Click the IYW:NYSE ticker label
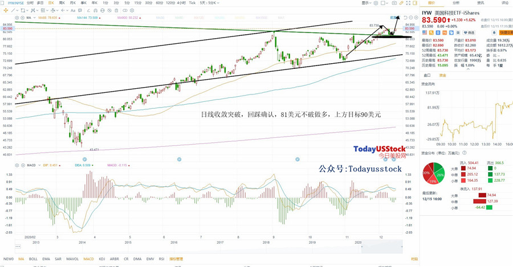The height and width of the screenshot is (267, 513). (16, 3)
